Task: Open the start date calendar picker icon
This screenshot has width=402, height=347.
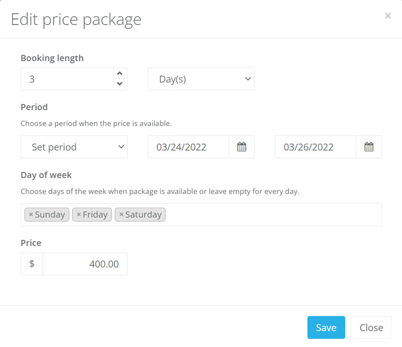Action: [x=242, y=147]
